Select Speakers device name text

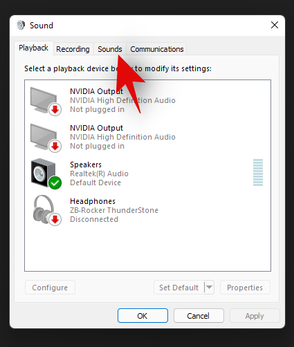(x=86, y=165)
